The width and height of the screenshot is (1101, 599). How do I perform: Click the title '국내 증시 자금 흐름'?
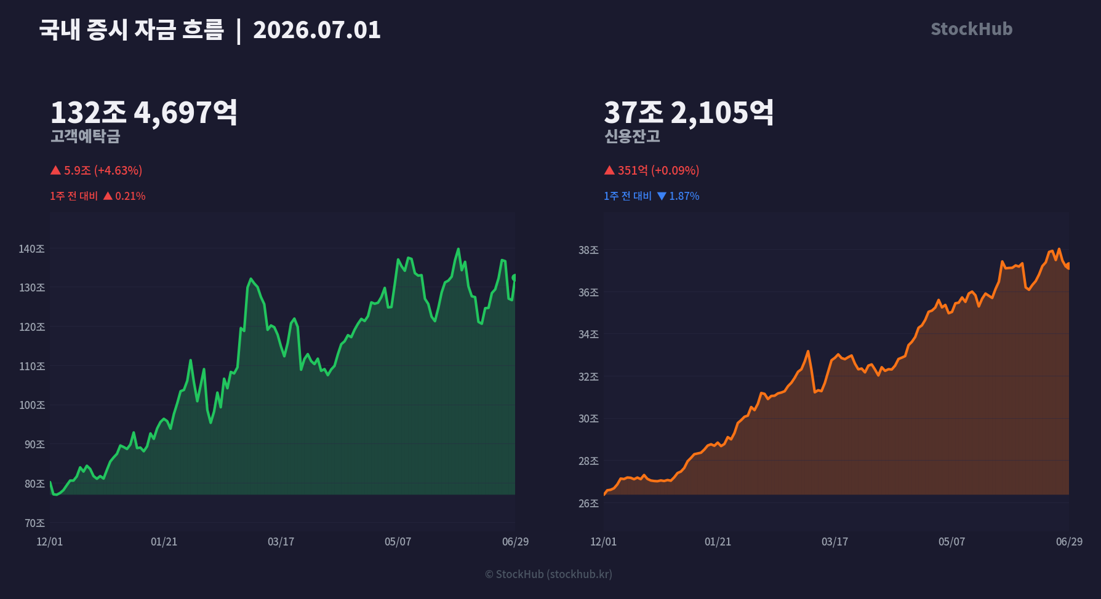[x=131, y=30]
